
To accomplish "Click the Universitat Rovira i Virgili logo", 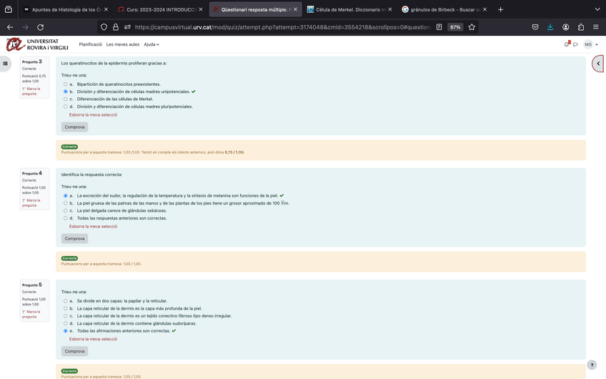I will point(37,44).
